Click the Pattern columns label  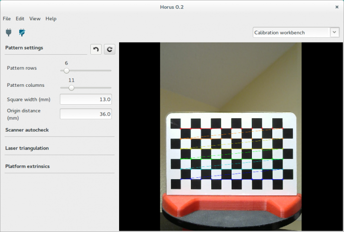coord(26,85)
